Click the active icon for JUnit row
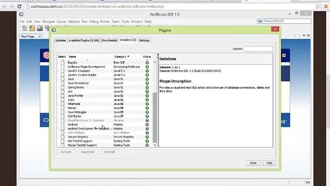This screenshot has height=186, width=330. (147, 100)
